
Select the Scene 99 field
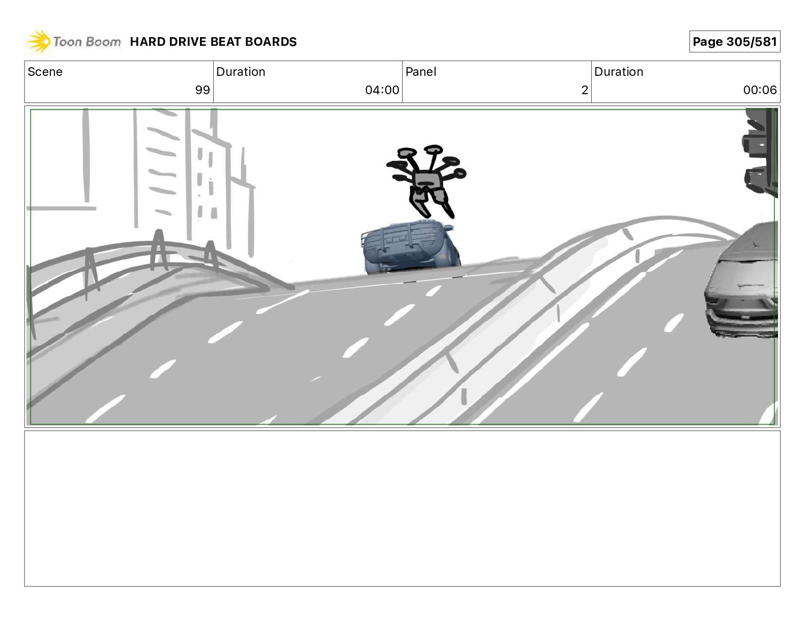pyautogui.click(x=119, y=81)
